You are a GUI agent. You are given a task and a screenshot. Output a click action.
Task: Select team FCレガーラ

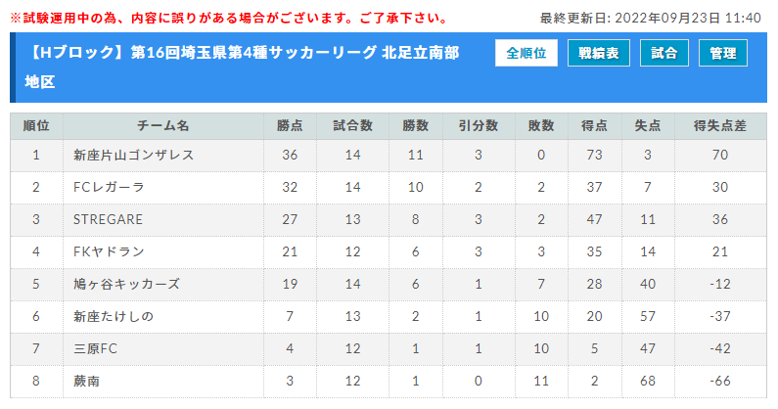(x=109, y=187)
